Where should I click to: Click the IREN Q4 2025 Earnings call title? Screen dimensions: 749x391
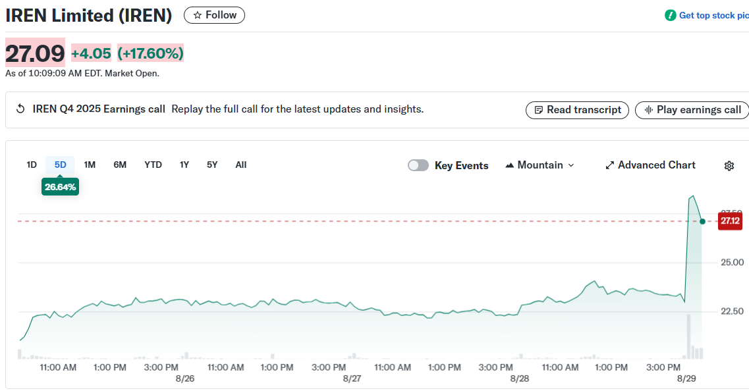click(99, 109)
